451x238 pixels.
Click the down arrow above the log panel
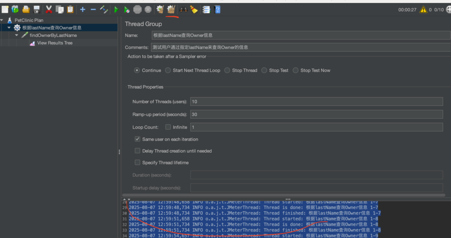coord(129,199)
